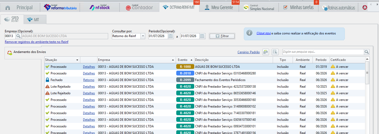This screenshot has width=379, height=134.
Task: Select row with CNPJ 30530466000160
Action: (205, 100)
